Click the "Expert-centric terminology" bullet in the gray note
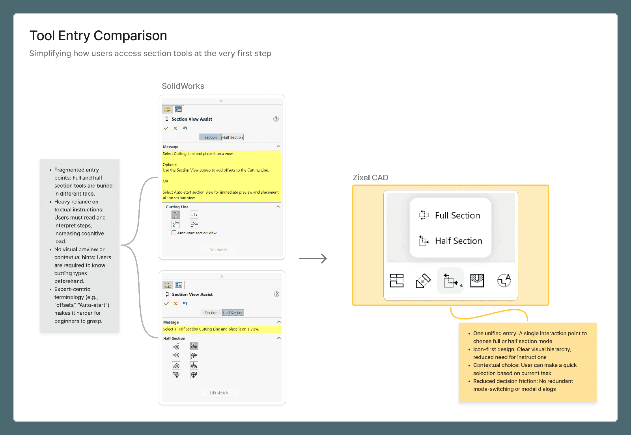The width and height of the screenshot is (631, 435). [x=82, y=305]
